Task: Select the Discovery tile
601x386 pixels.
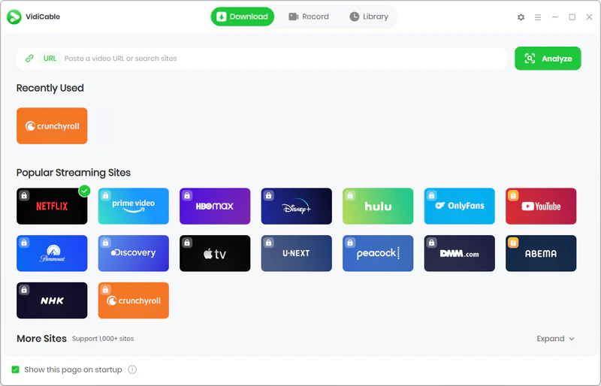Action: point(134,253)
